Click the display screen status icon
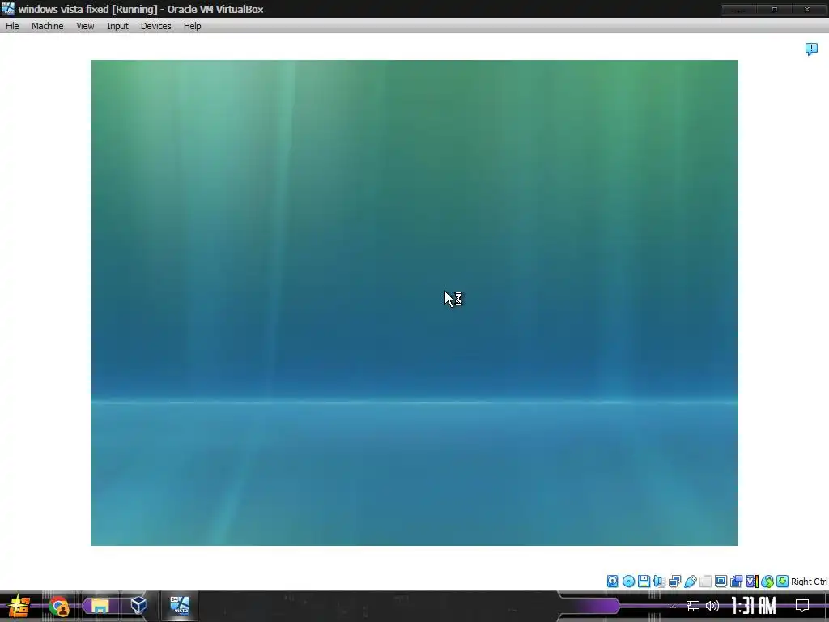Screen dimensions: 829x622 [721, 582]
